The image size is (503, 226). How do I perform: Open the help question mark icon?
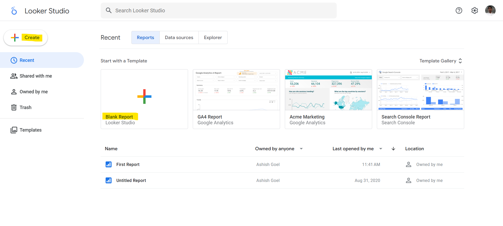459,10
